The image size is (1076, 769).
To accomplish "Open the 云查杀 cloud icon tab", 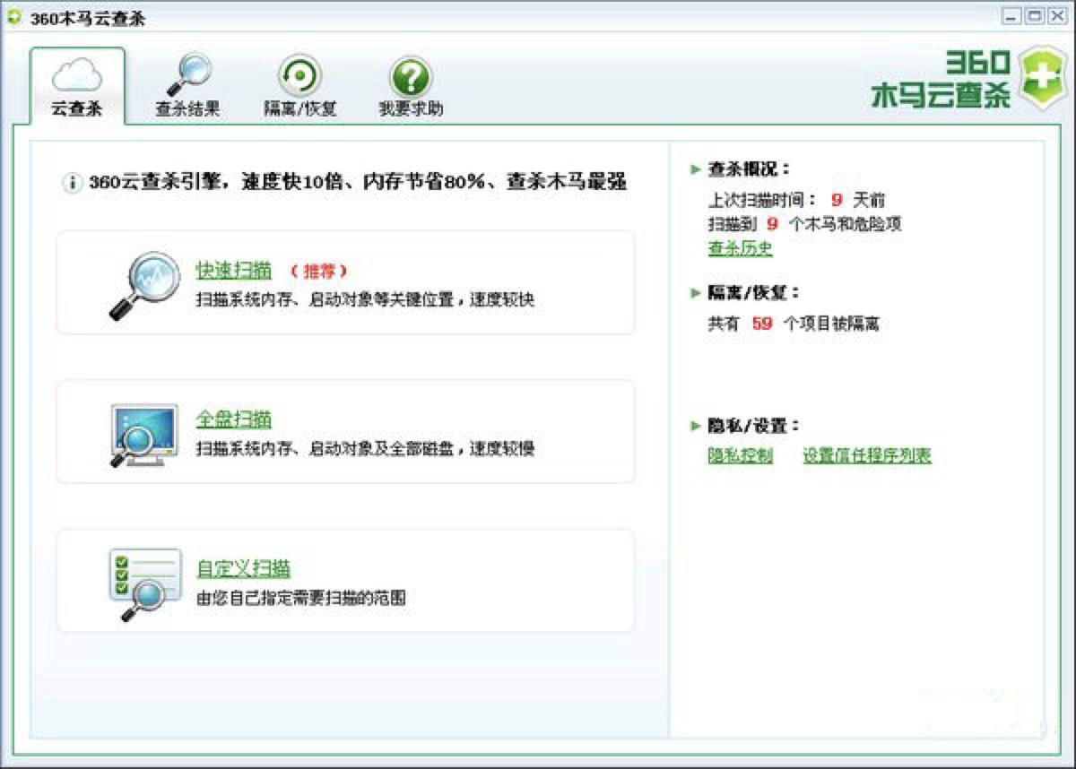I will (x=77, y=75).
